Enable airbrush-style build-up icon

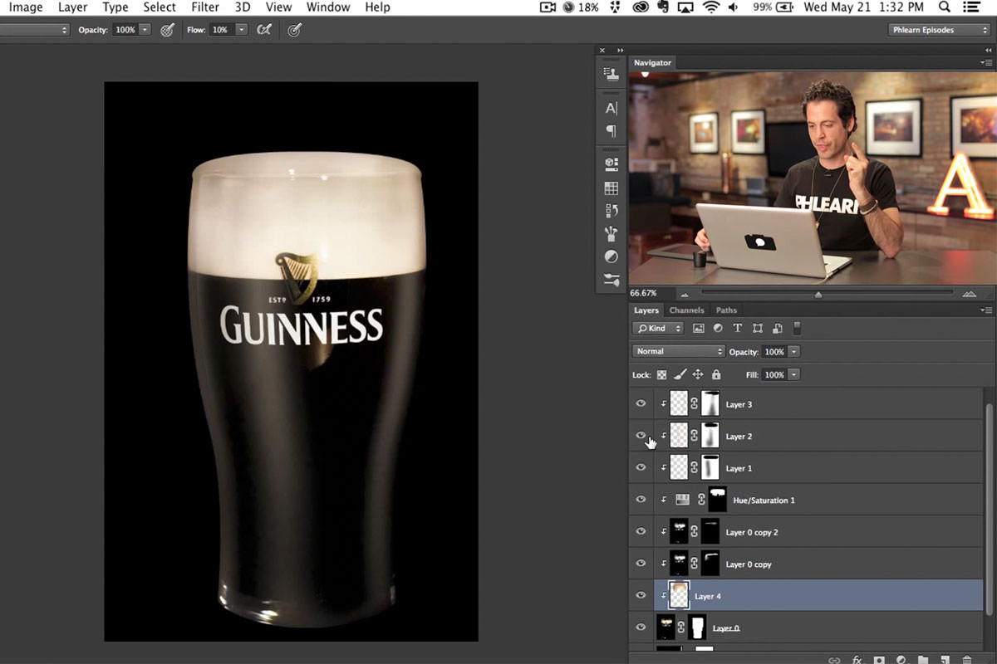(x=264, y=30)
